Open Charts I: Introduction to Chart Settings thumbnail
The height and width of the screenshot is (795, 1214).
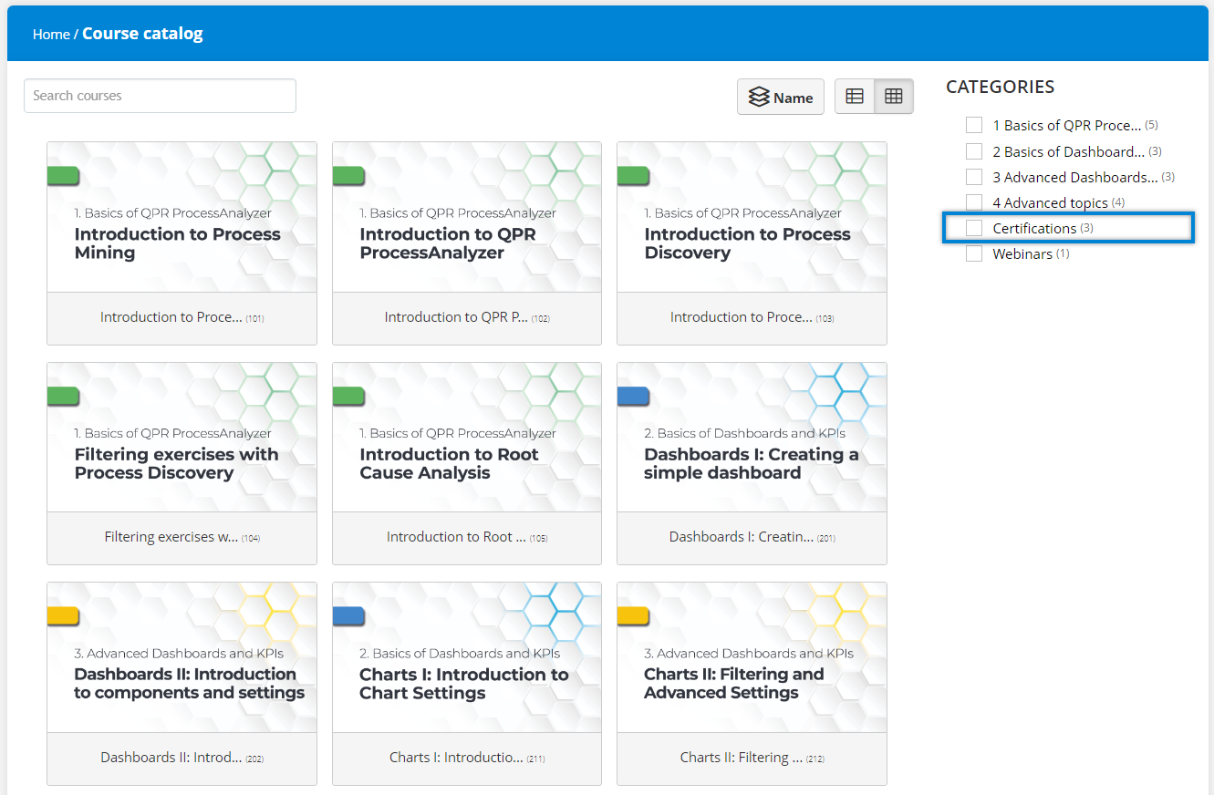pos(467,657)
